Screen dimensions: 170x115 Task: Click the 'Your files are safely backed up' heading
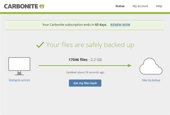90,45
